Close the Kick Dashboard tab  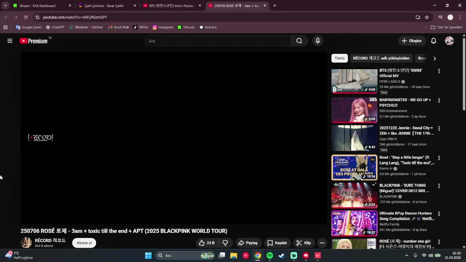pos(70,5)
